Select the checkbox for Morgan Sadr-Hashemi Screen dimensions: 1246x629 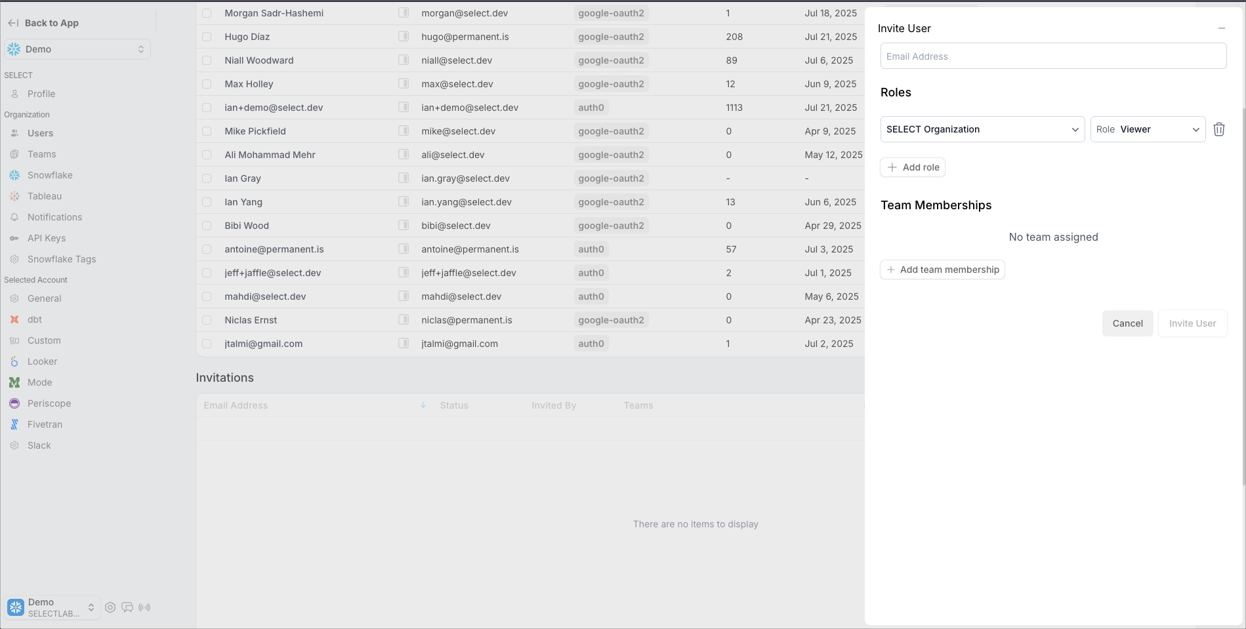coord(207,13)
